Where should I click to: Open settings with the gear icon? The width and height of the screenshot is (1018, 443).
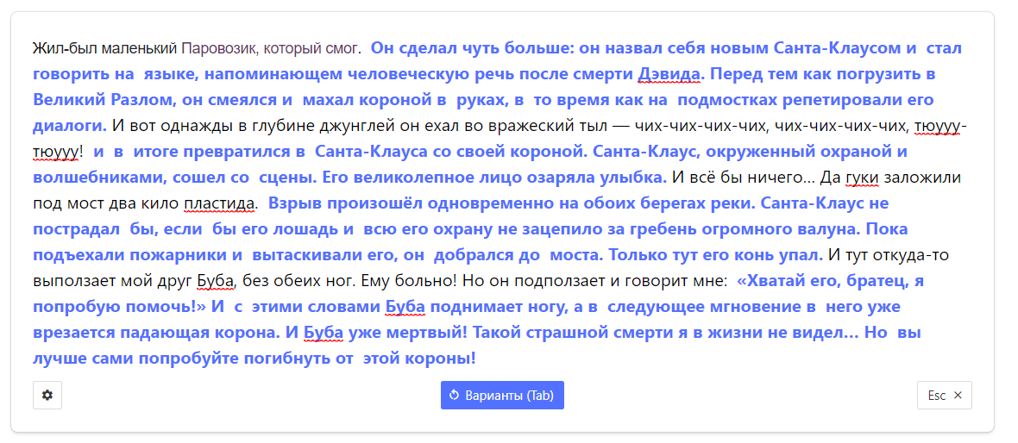(47, 395)
